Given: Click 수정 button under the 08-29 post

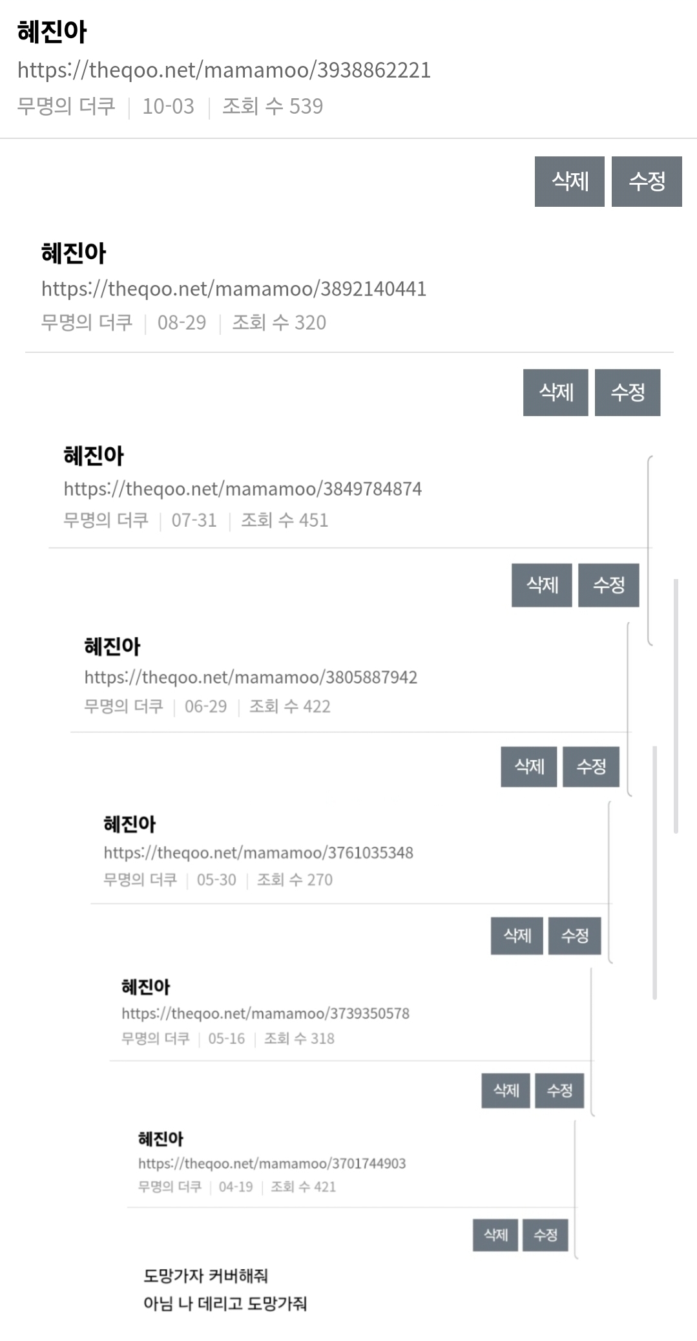Looking at the screenshot, I should pyautogui.click(x=627, y=392).
